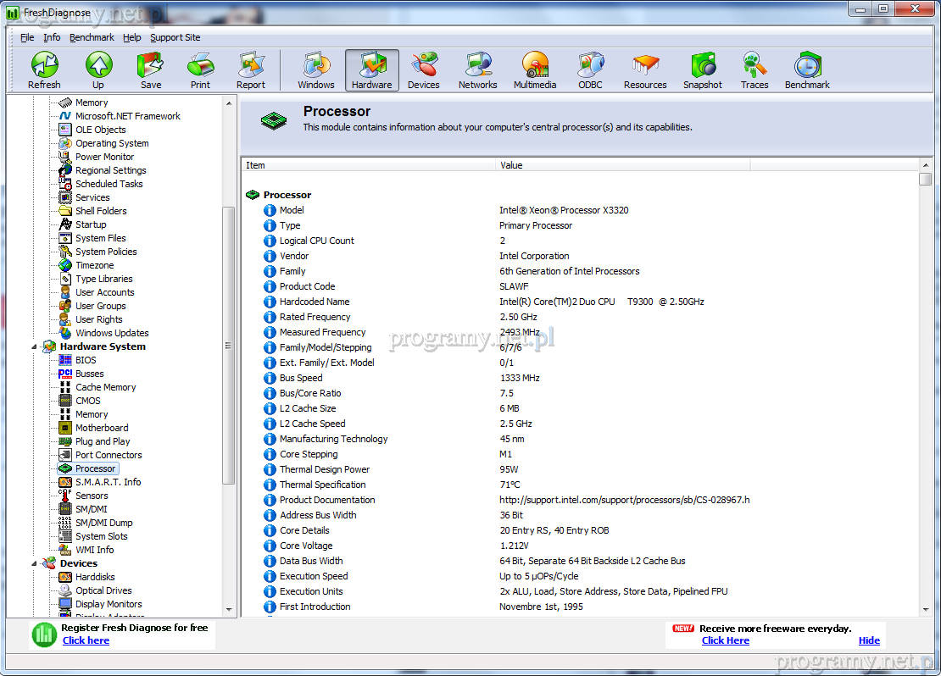Select S.M.A.R.T. Info in the tree
941x676 pixels.
pyautogui.click(x=108, y=482)
